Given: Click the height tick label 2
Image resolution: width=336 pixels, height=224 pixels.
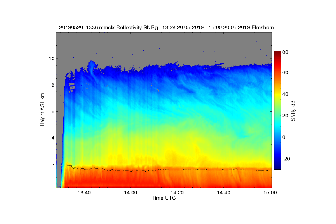Looking at the screenshot, I should coord(53,164).
